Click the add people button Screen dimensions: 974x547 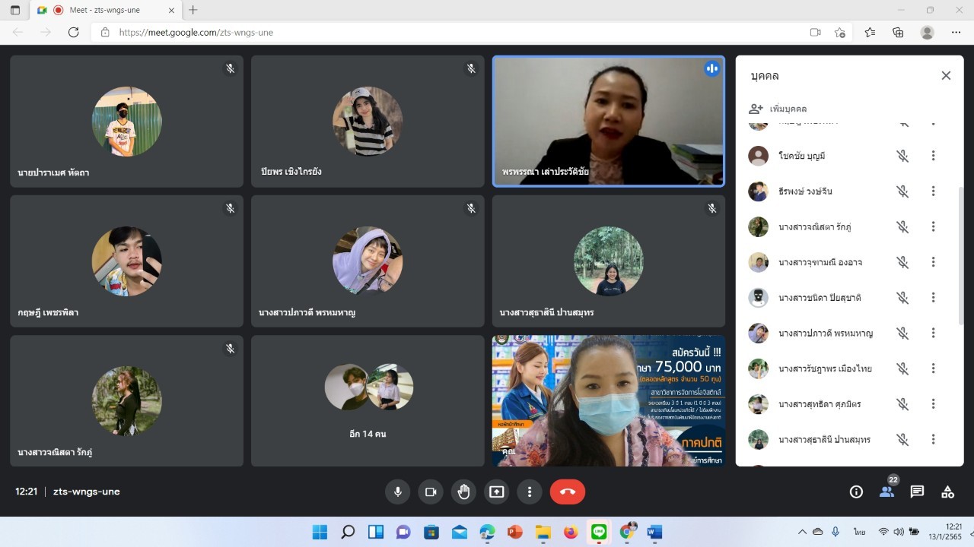[x=778, y=109]
